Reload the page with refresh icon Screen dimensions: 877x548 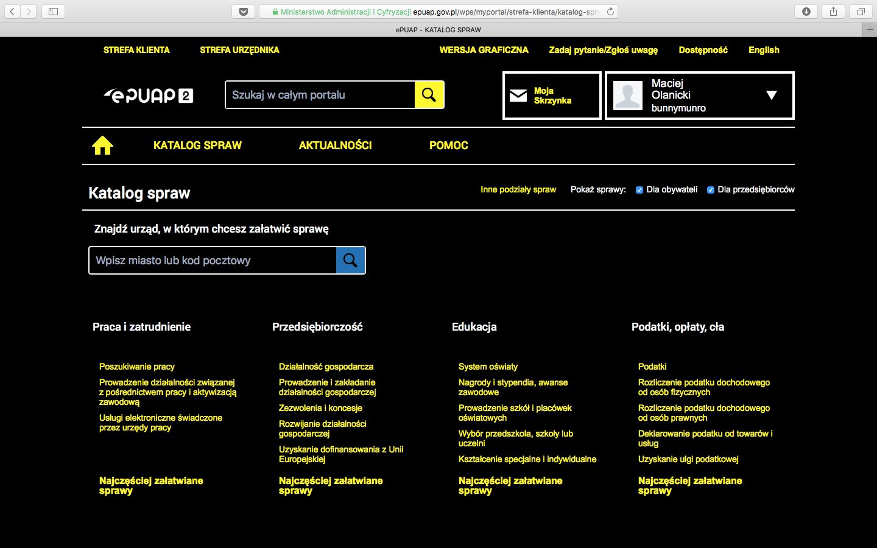pyautogui.click(x=610, y=12)
